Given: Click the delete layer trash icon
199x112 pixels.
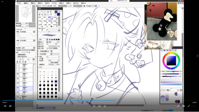Looking at the screenshot, I should pos(25,62).
